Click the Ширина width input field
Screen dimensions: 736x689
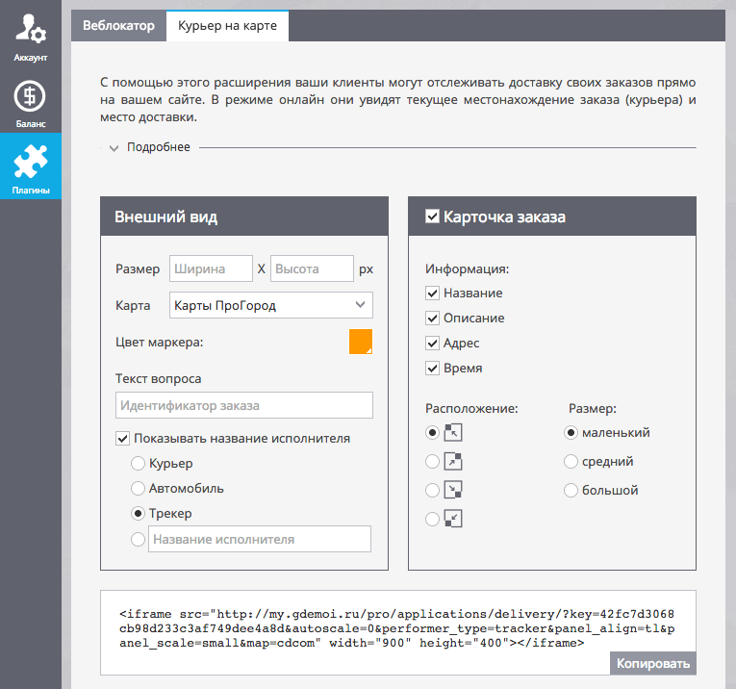(211, 269)
